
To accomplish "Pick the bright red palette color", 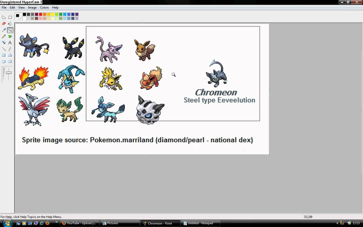I will (x=41, y=15).
